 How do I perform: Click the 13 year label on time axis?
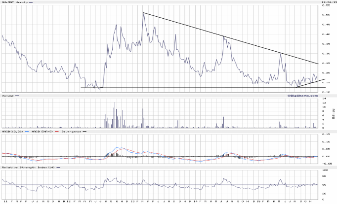coord(132,202)
